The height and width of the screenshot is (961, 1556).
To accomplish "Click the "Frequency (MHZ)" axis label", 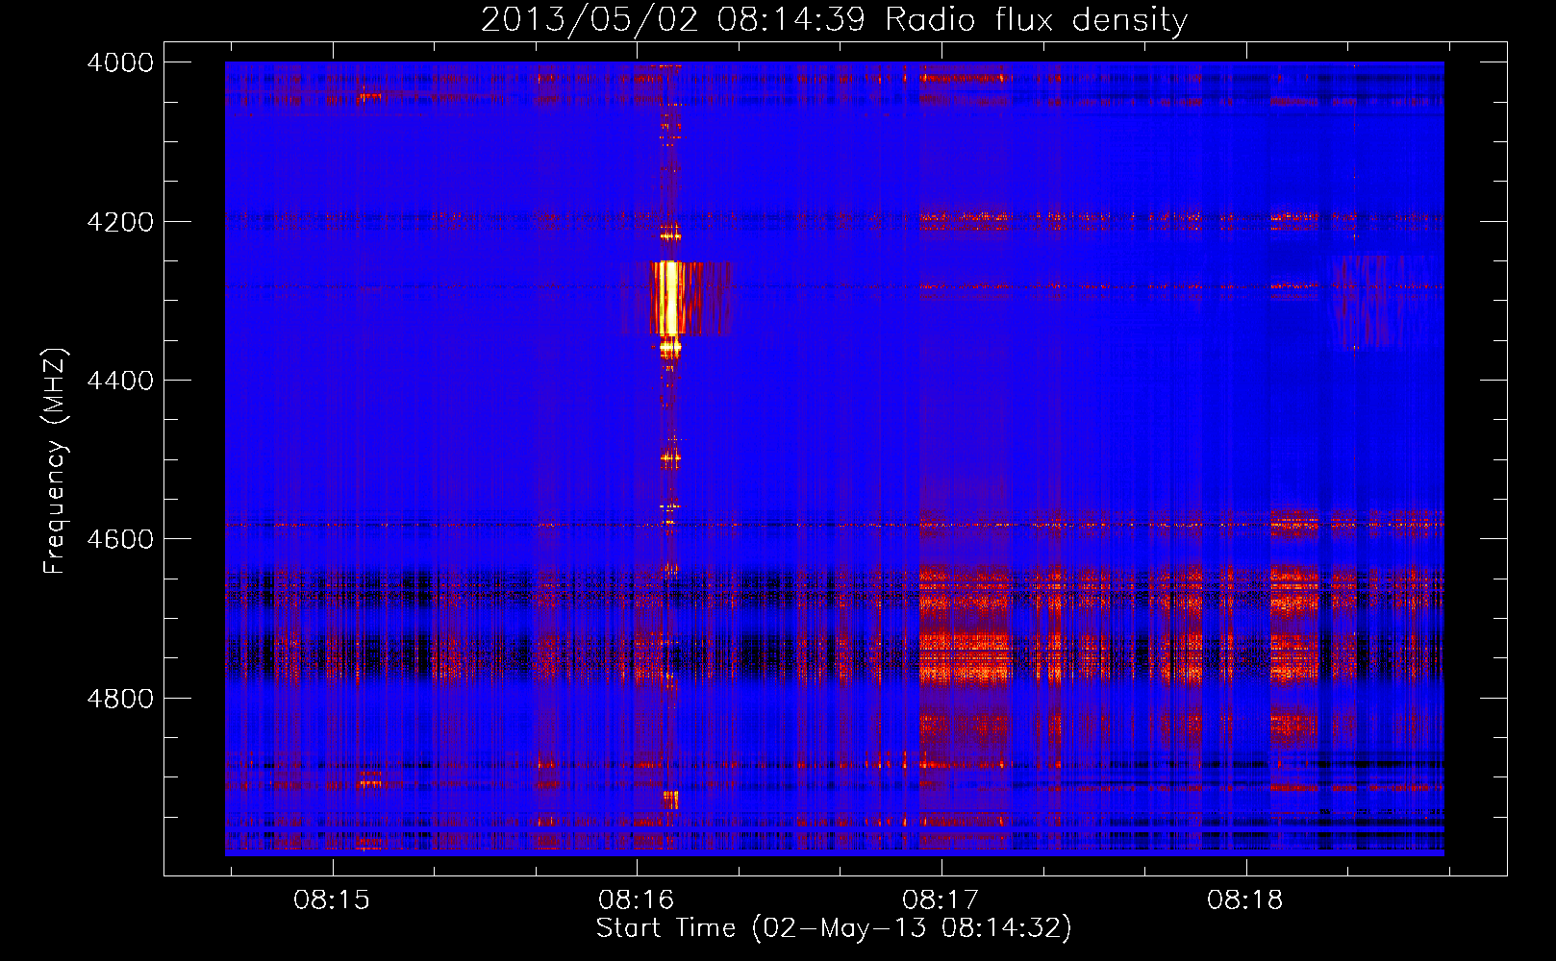I will [x=55, y=461].
